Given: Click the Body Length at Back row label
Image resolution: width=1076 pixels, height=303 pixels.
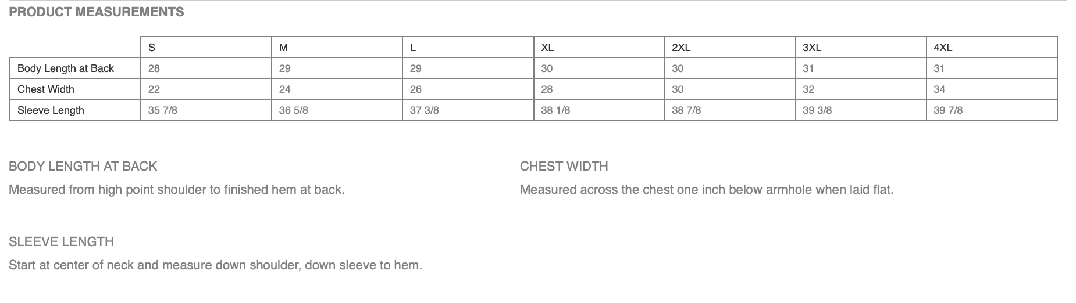Looking at the screenshot, I should (x=66, y=68).
